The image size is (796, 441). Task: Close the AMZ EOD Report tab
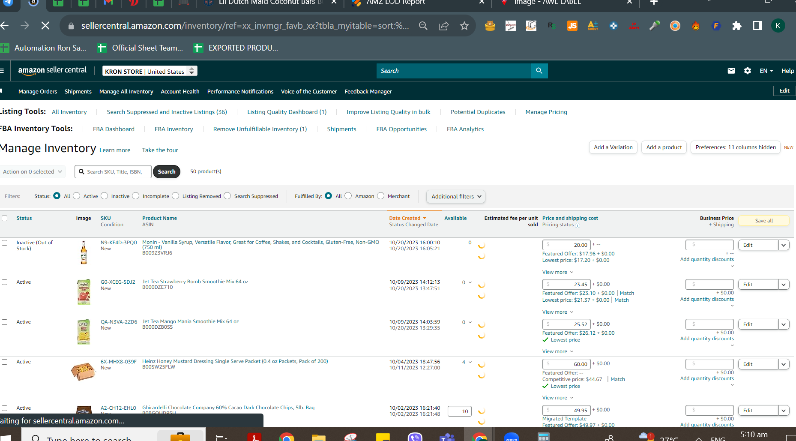(482, 2)
